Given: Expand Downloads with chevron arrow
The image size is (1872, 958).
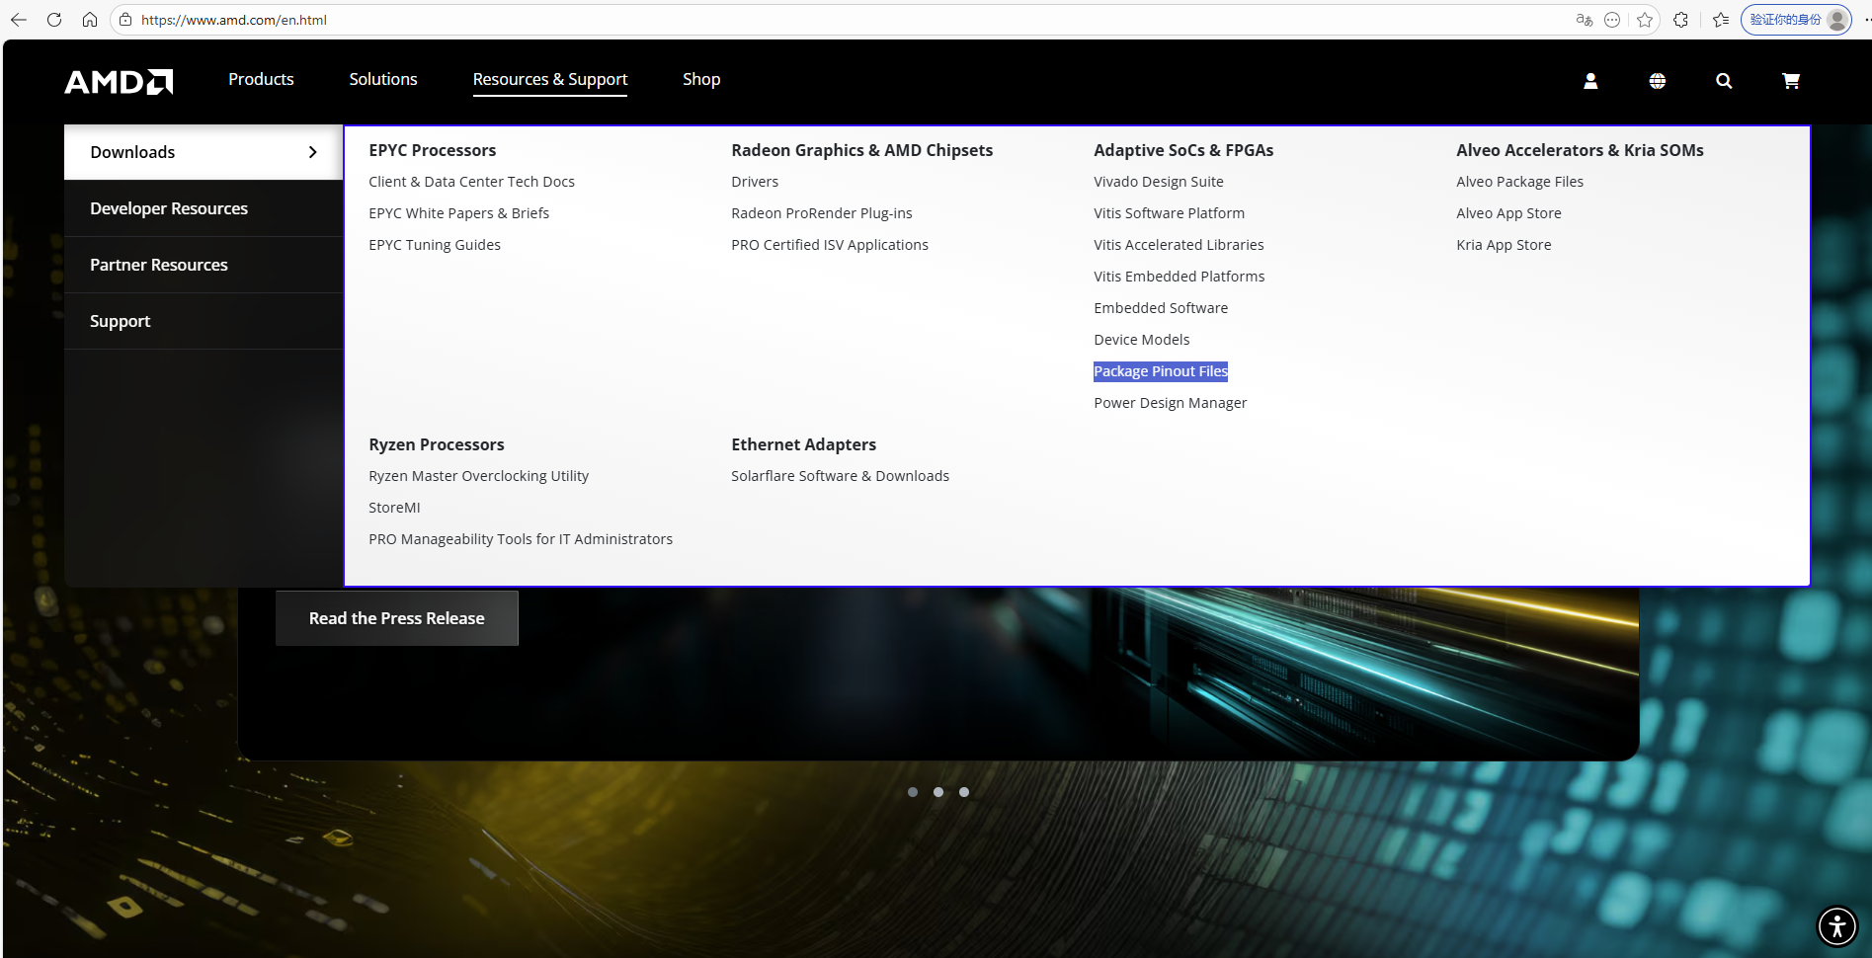Looking at the screenshot, I should click(312, 152).
